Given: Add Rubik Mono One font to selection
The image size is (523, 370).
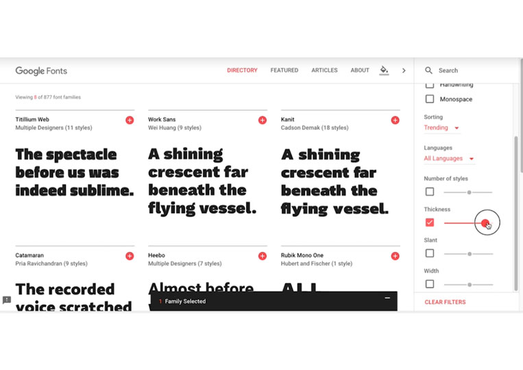Looking at the screenshot, I should coord(395,256).
